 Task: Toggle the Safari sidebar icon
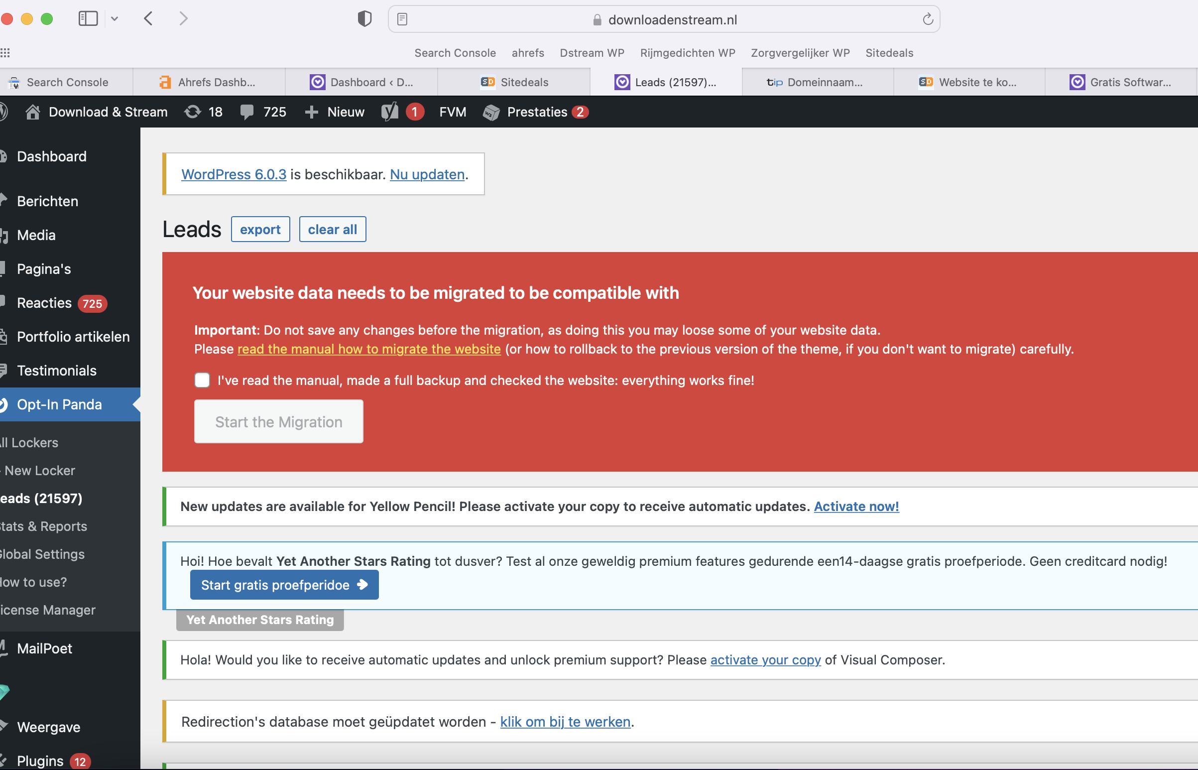pos(88,19)
